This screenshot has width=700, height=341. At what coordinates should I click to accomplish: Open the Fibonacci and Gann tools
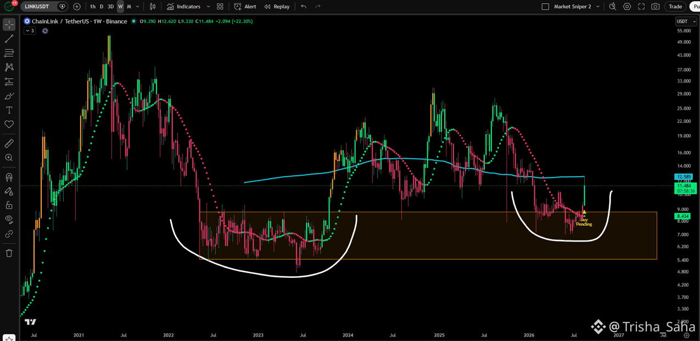9,53
